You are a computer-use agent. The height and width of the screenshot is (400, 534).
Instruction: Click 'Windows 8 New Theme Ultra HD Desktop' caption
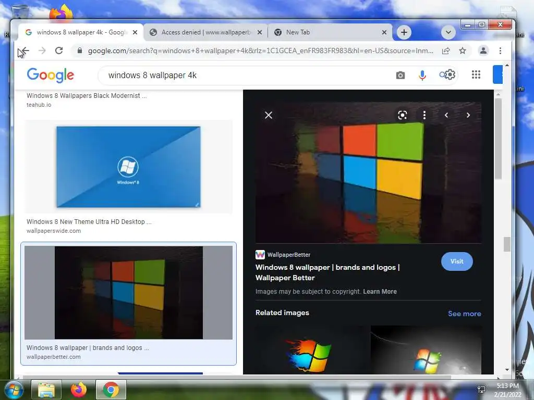[89, 221]
